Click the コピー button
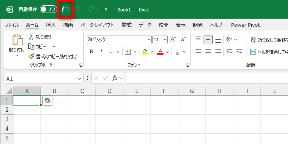Screen dimensions: 288x144 click(37, 46)
